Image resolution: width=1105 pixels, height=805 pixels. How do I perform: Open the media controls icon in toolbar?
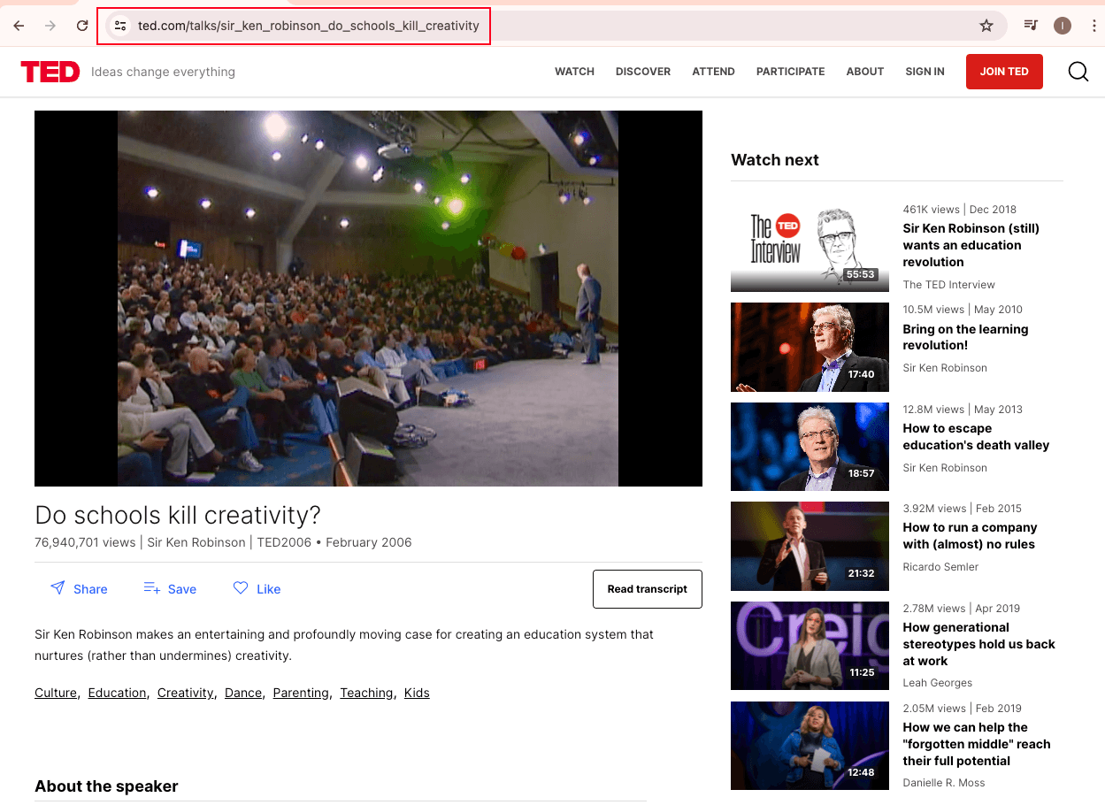(1031, 26)
